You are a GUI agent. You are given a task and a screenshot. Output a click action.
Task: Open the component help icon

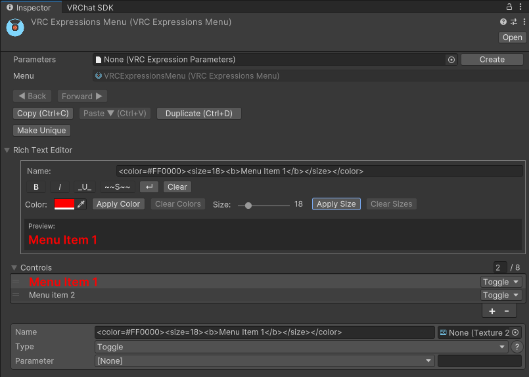(x=503, y=22)
